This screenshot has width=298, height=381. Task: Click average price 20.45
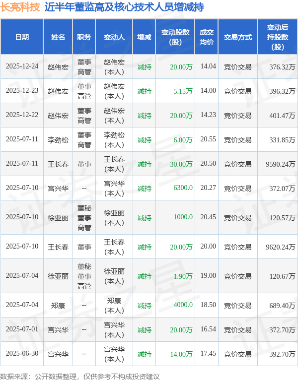pos(208,217)
